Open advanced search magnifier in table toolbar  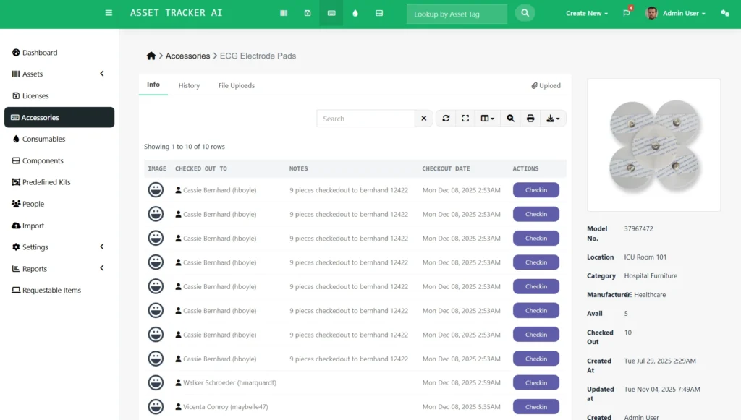tap(510, 119)
